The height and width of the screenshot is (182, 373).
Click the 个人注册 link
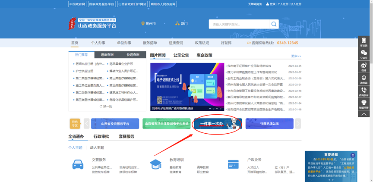283,4
